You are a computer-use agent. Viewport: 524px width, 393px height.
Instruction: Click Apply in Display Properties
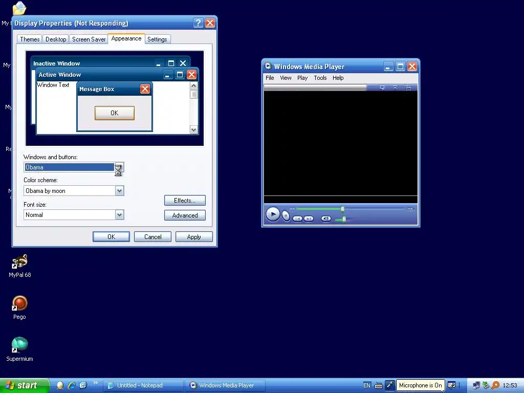(x=194, y=236)
